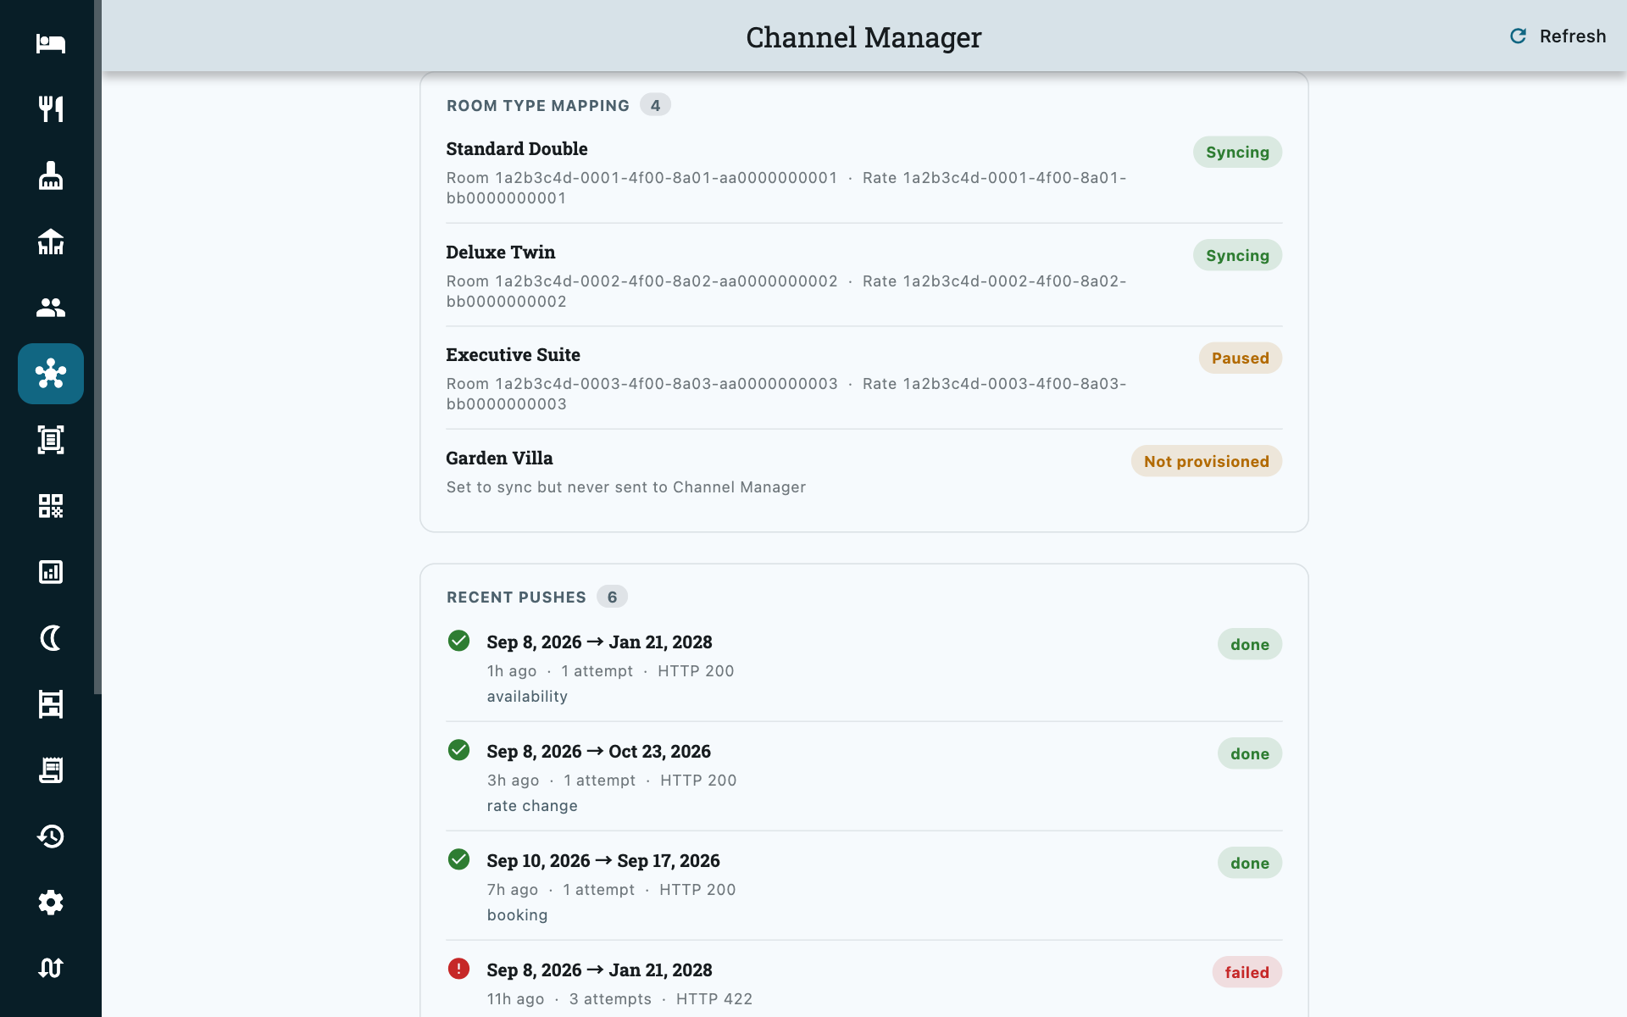The image size is (1627, 1017).
Task: Click the Channel Manager page title
Action: click(863, 37)
